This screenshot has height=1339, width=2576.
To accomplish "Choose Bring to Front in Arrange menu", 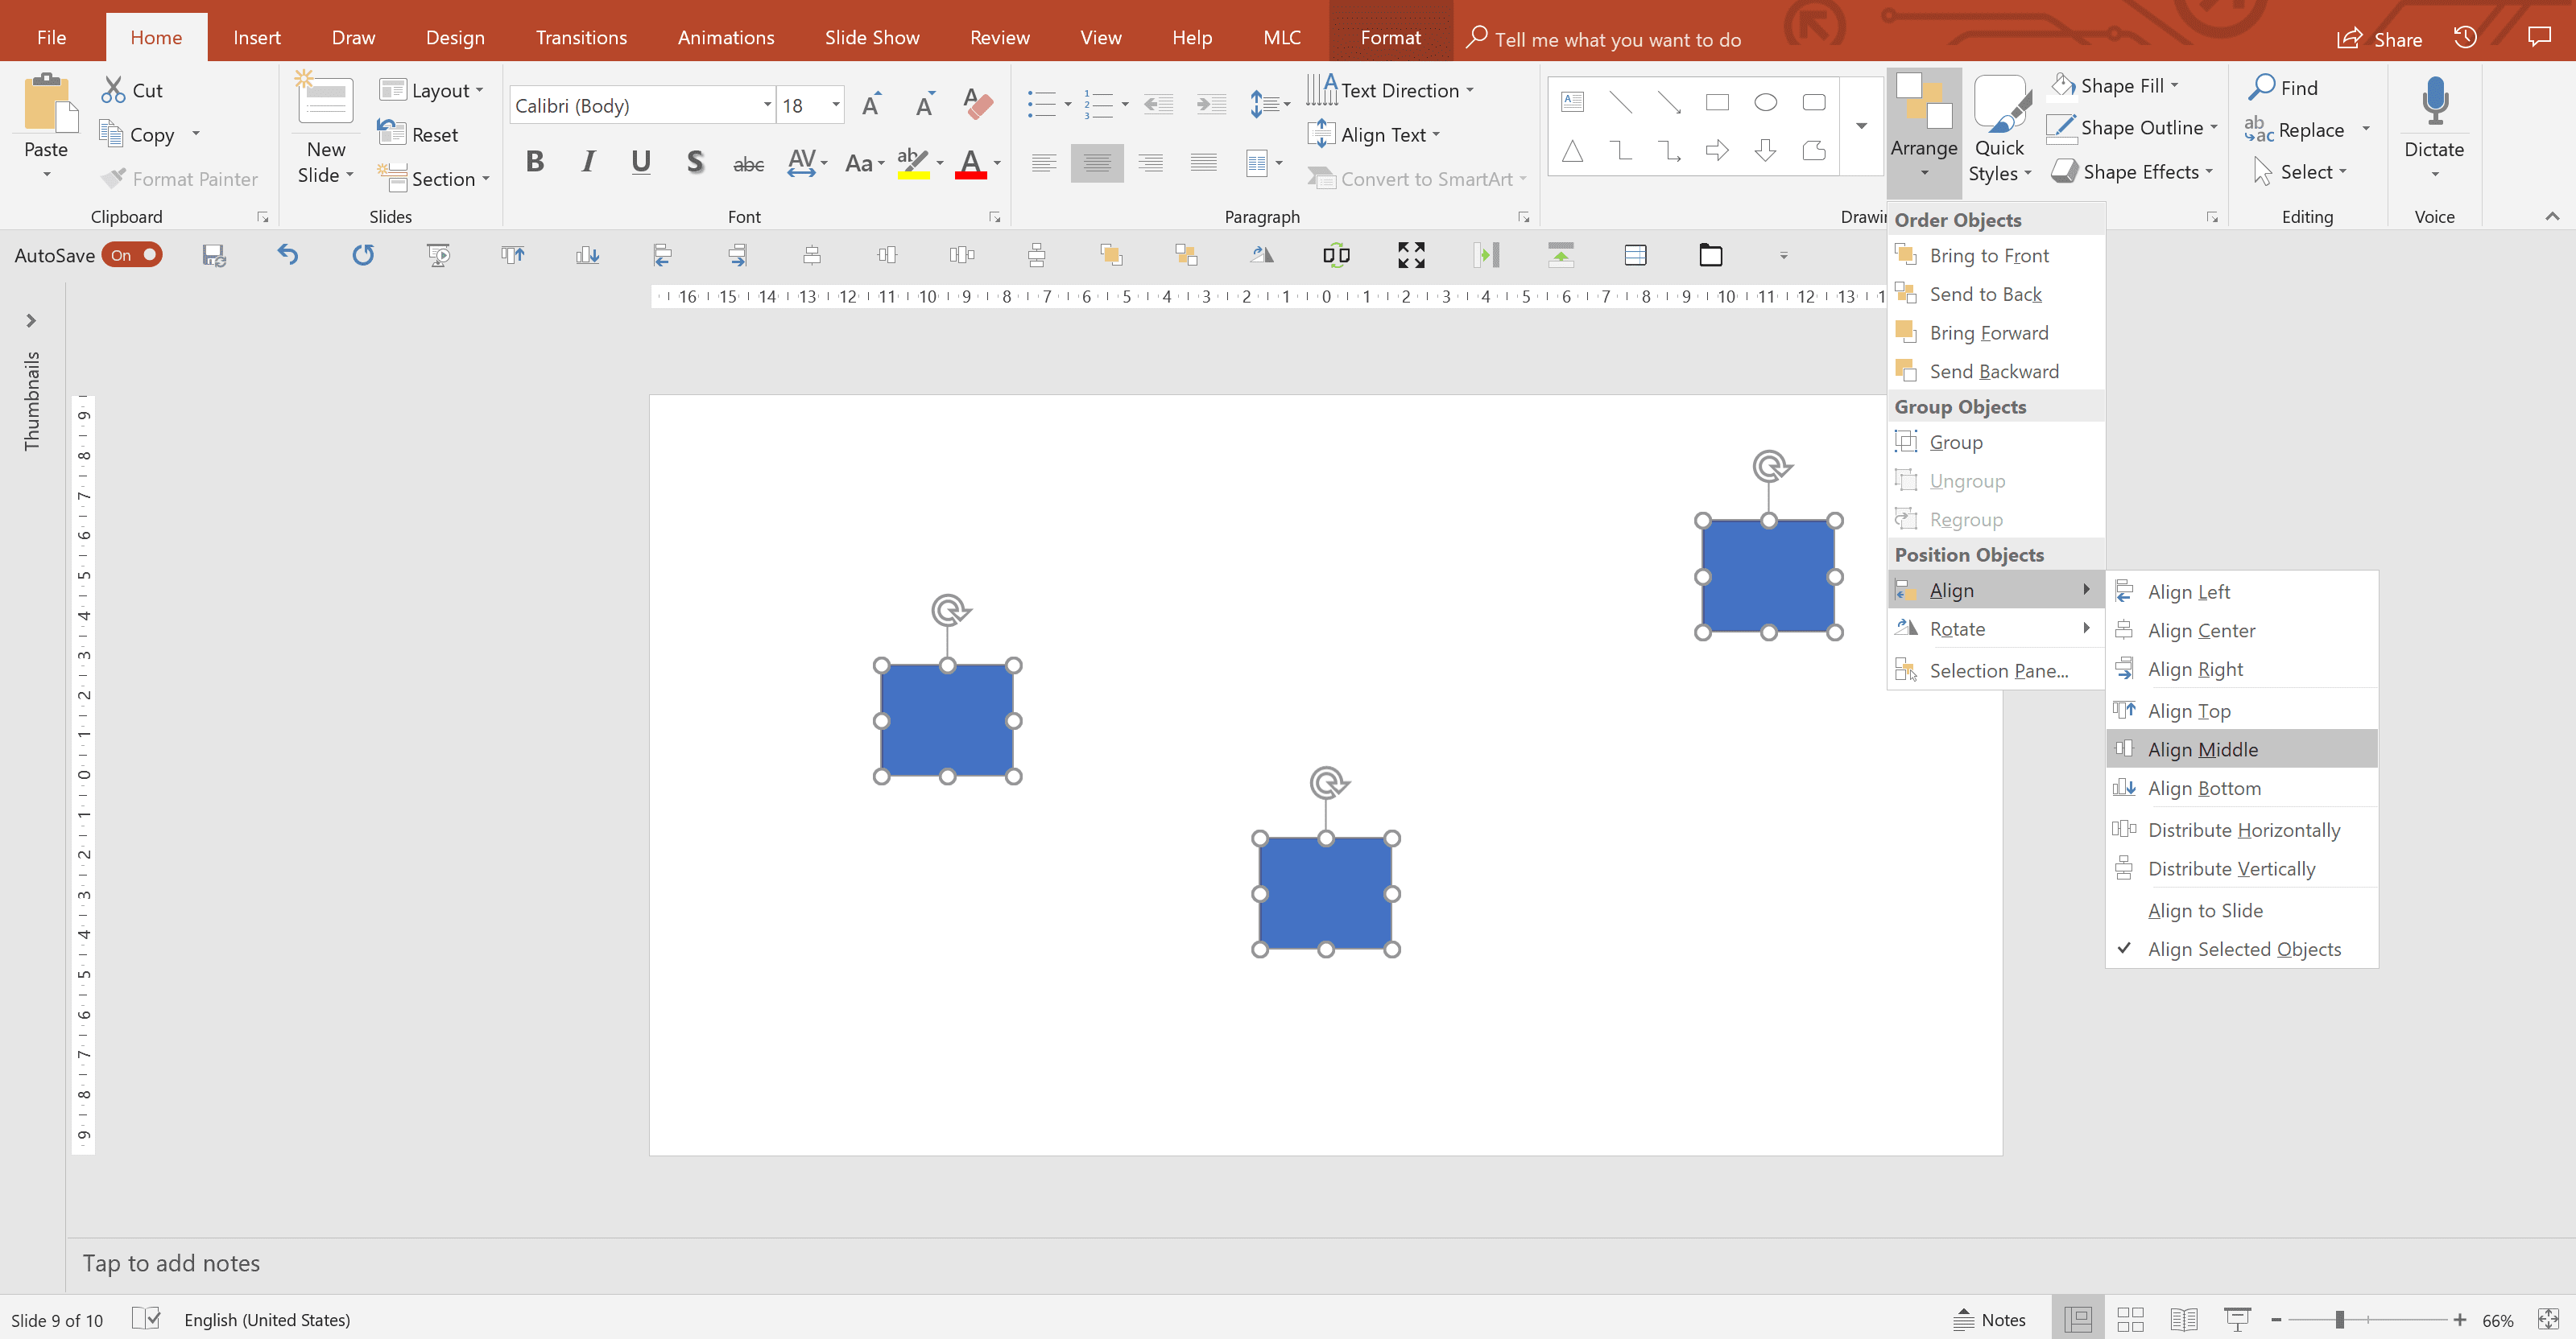I will (x=1996, y=256).
